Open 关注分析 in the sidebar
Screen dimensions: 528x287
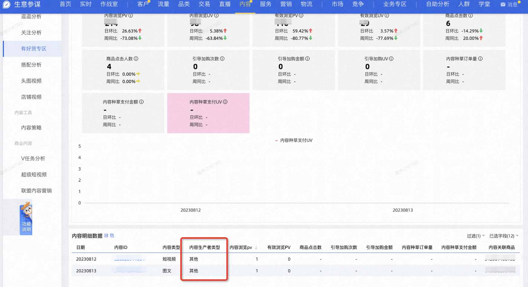(x=31, y=33)
